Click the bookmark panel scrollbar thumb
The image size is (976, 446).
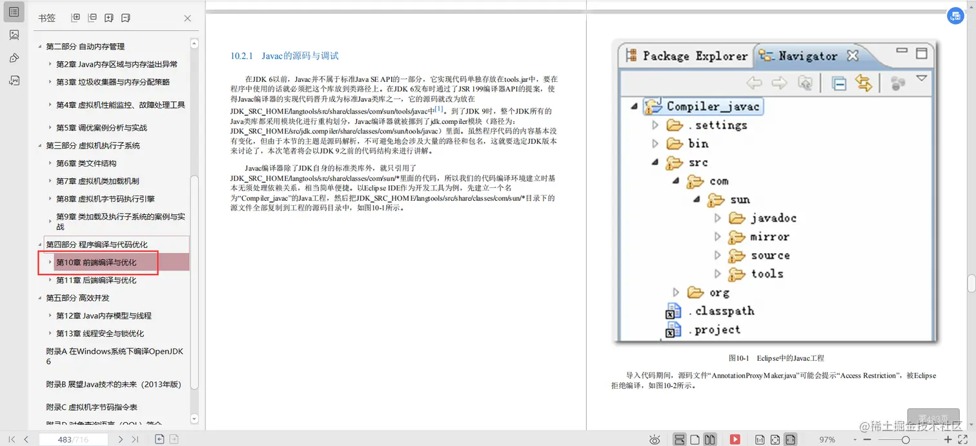(194, 282)
